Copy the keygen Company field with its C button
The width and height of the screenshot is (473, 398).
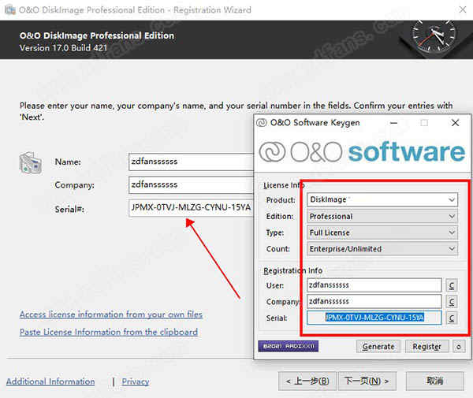(x=451, y=302)
